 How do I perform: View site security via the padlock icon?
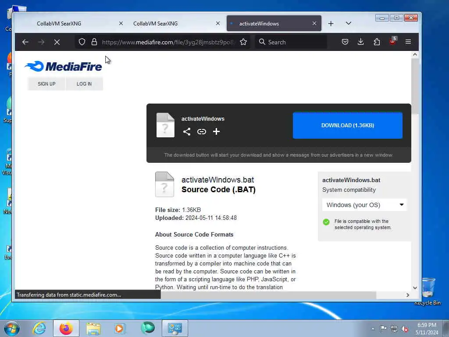coord(94,42)
